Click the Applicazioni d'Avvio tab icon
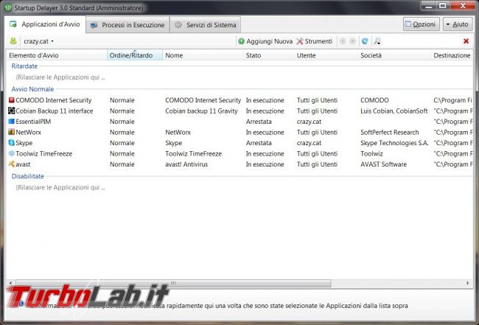Screen dimensions: 479x325 pos(13,24)
